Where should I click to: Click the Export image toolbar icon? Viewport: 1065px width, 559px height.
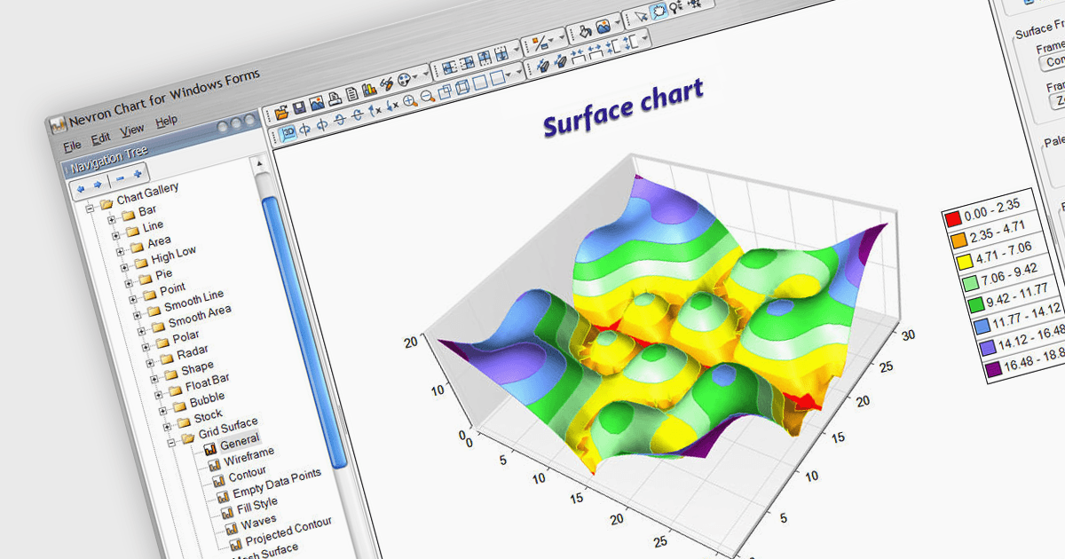[x=317, y=103]
